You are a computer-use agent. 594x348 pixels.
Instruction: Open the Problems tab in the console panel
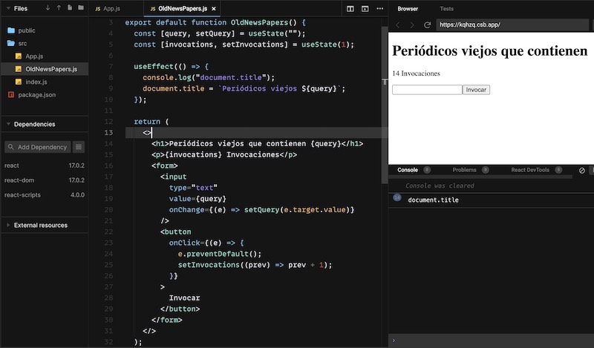[464, 170]
